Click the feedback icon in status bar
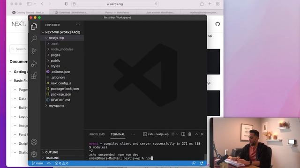 pos(194,163)
